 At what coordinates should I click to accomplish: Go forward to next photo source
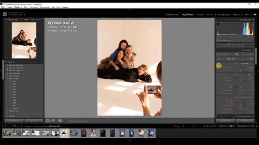pyautogui.click(x=21, y=126)
